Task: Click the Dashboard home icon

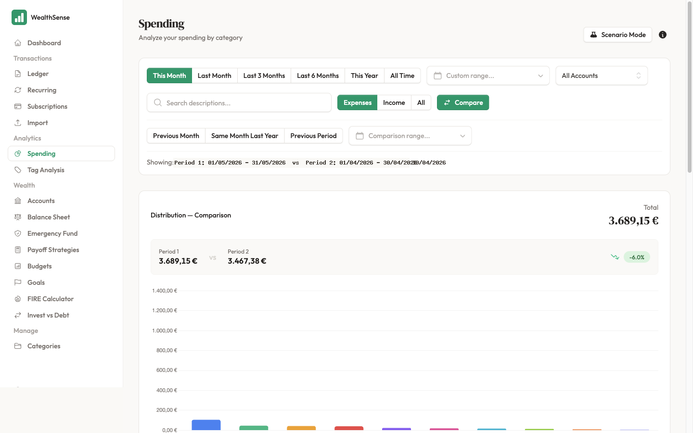Action: click(18, 43)
